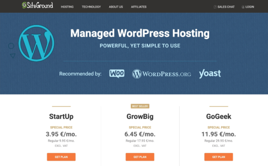The image size is (268, 166).
Task: Get the GoGeek plan
Action: (x=219, y=157)
